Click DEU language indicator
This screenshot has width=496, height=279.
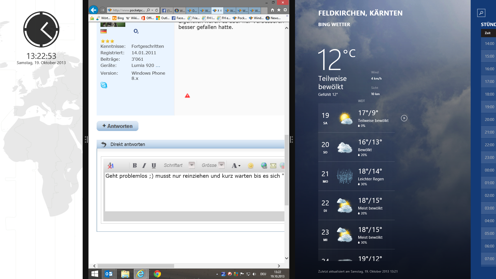[x=263, y=274]
